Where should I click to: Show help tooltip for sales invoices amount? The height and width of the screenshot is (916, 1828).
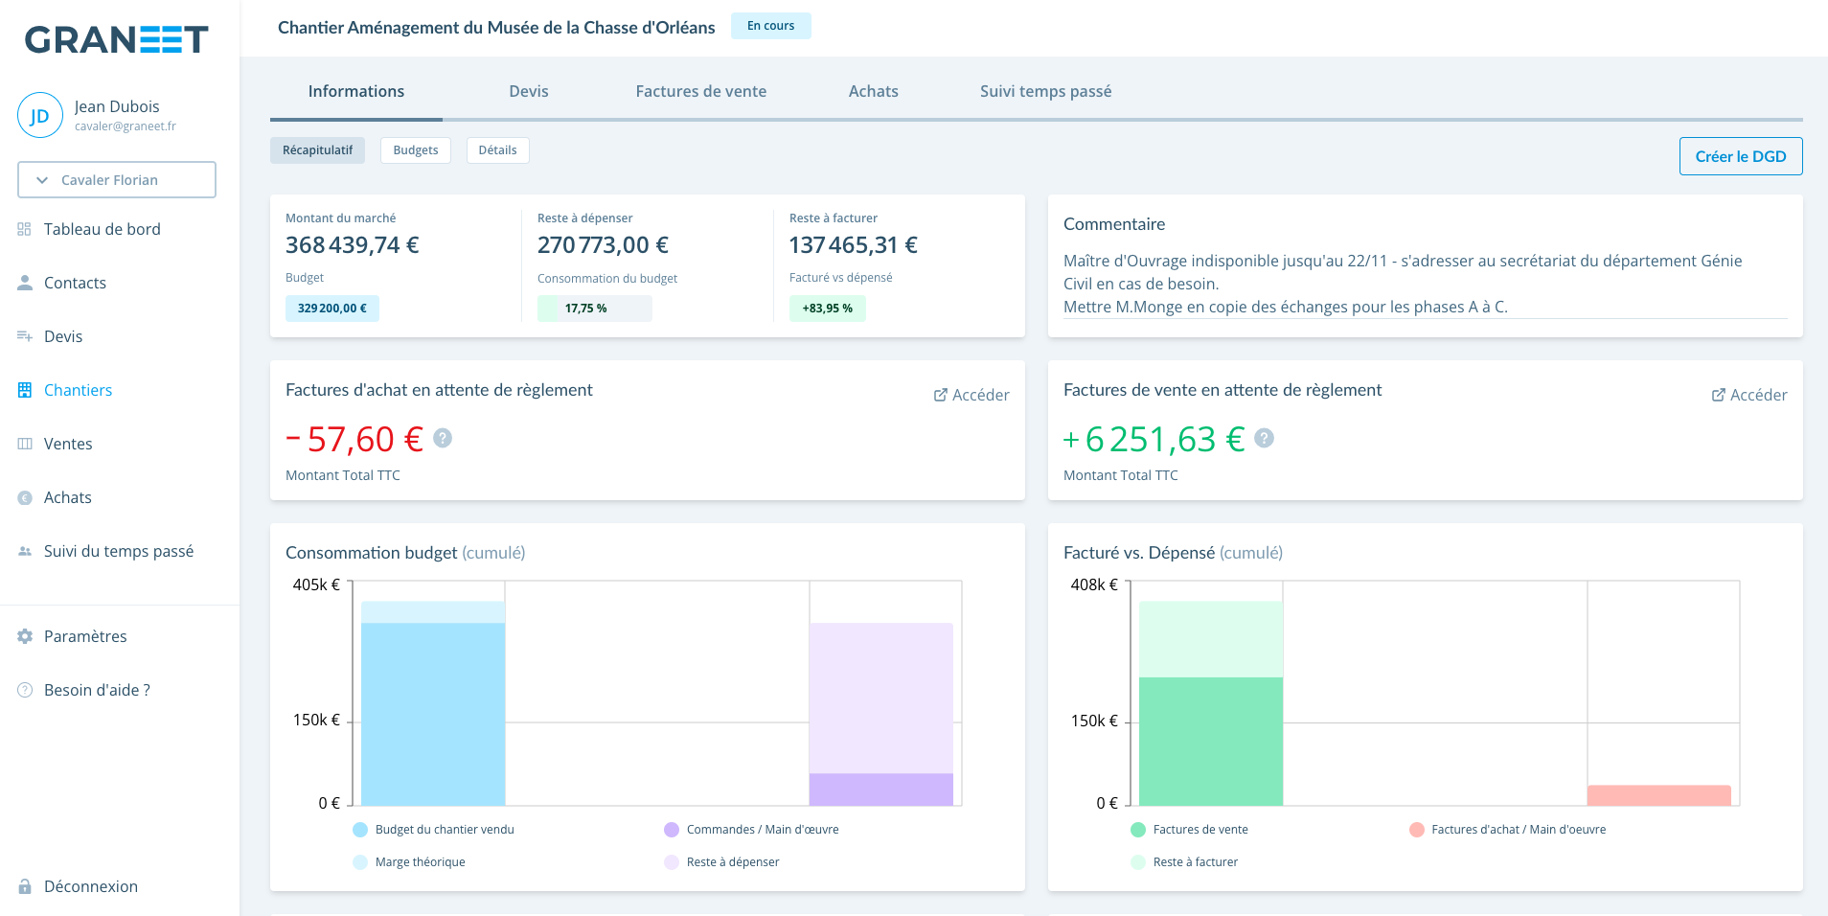[x=1265, y=438]
